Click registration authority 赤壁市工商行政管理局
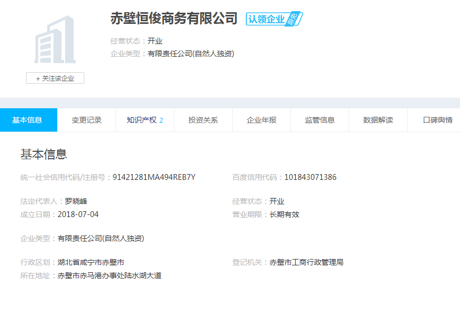The height and width of the screenshot is (311, 460). (306, 262)
